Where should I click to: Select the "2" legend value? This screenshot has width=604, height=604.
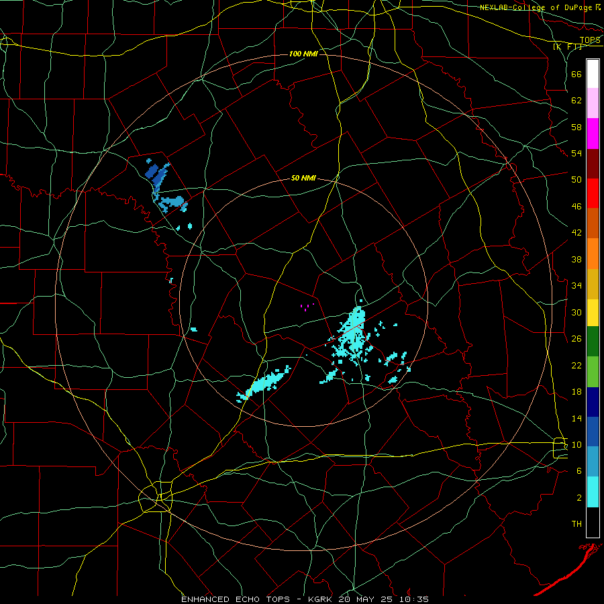pyautogui.click(x=579, y=498)
